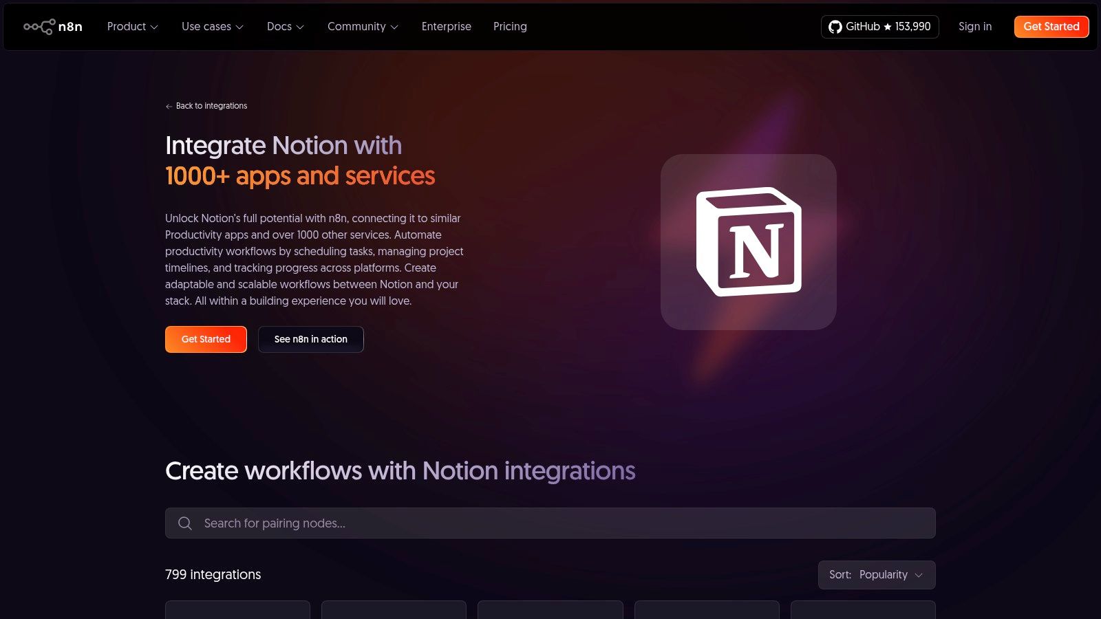The height and width of the screenshot is (619, 1101).
Task: Click the 799 integrations count text
Action: click(213, 575)
